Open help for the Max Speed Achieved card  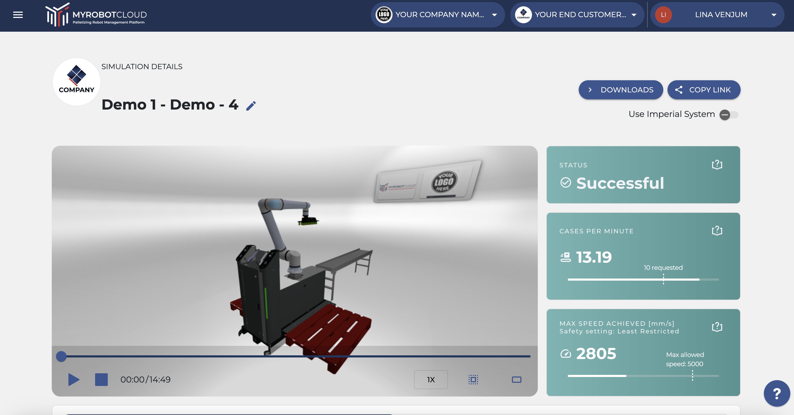(717, 327)
